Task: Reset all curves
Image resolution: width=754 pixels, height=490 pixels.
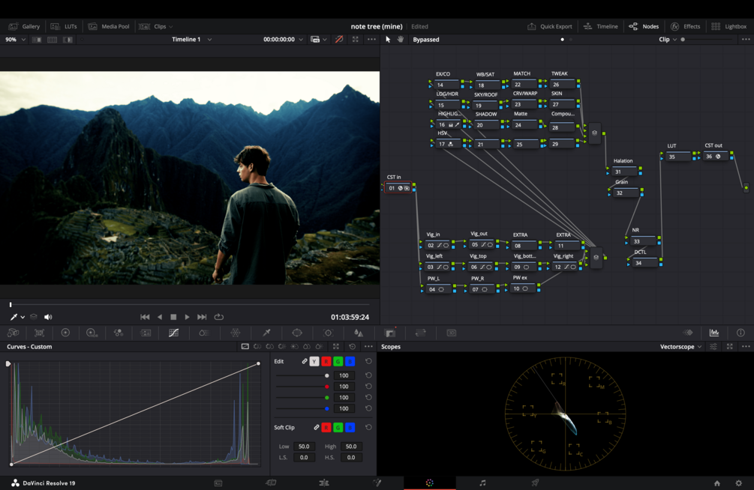Action: (x=352, y=346)
